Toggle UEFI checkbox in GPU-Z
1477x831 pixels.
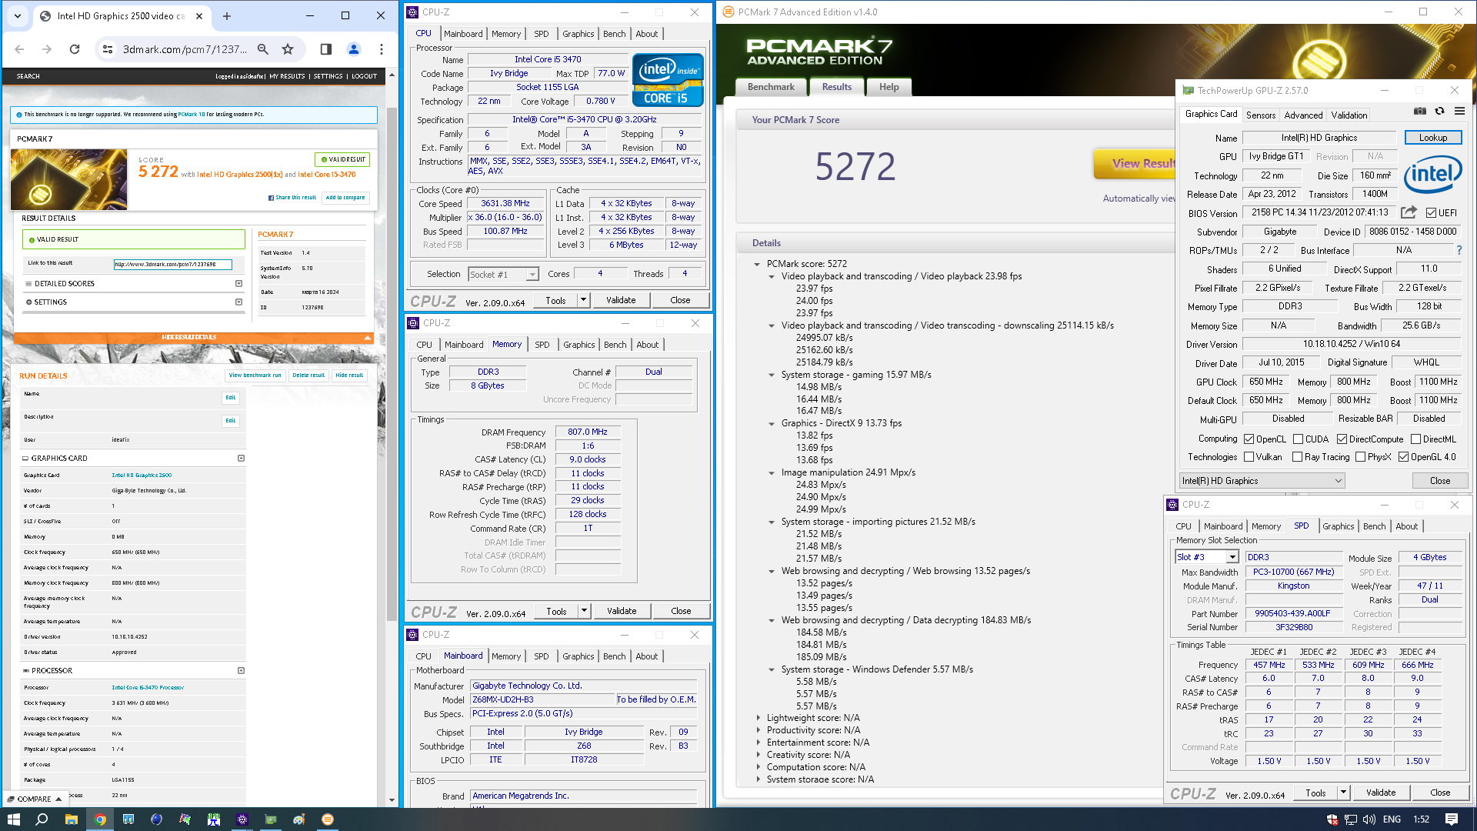[x=1431, y=213]
